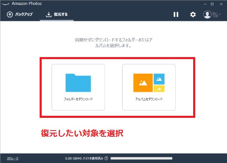Pause syncing with the pause icon
The height and width of the screenshot is (163, 227).
(176, 14)
